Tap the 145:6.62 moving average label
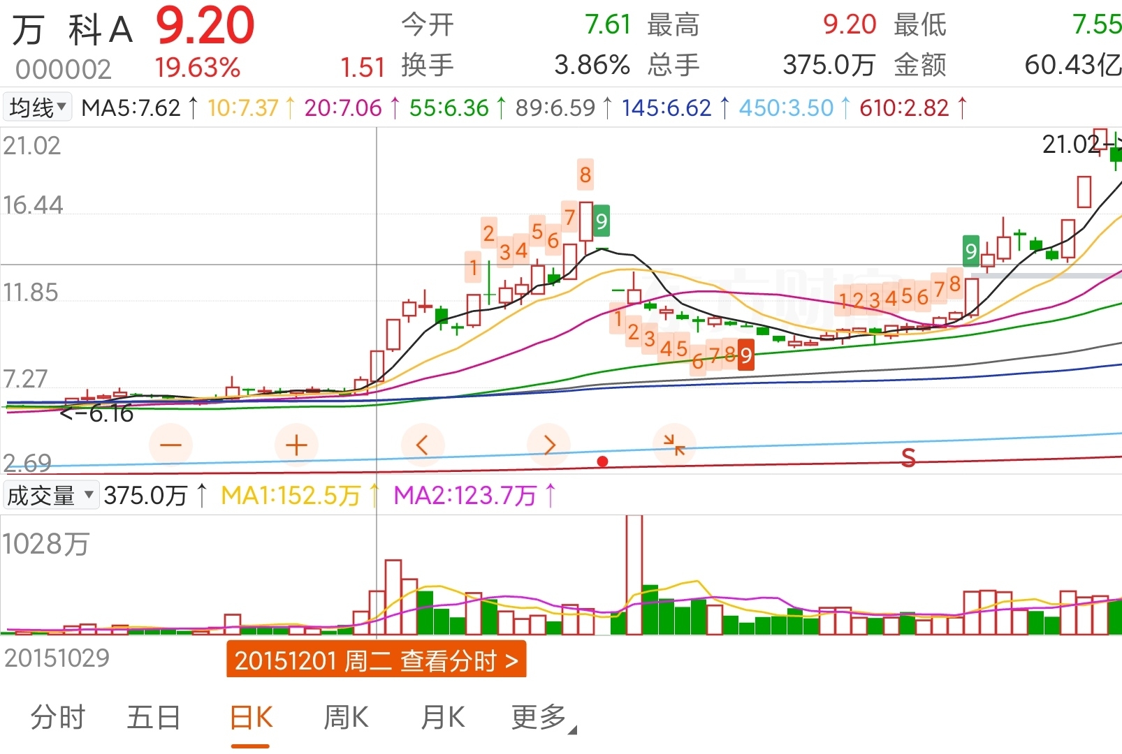Image resolution: width=1122 pixels, height=754 pixels. click(666, 108)
